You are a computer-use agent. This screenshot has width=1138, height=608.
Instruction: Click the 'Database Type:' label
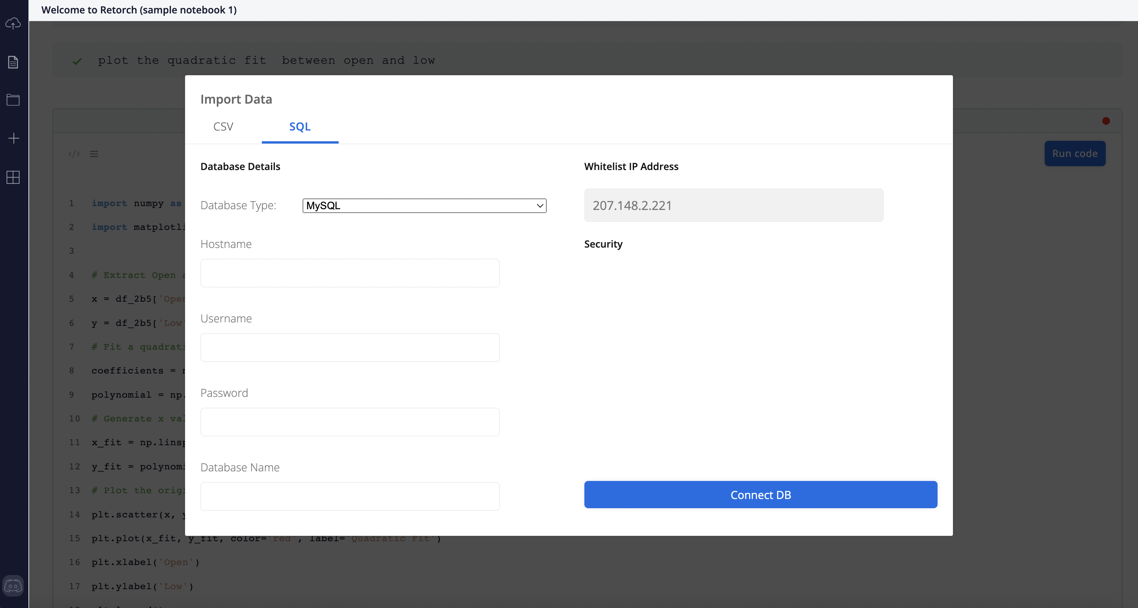coord(238,205)
